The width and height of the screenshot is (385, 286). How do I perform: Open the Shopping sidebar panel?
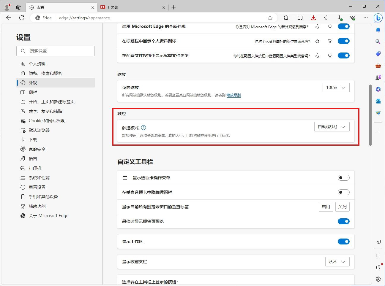[x=378, y=54]
